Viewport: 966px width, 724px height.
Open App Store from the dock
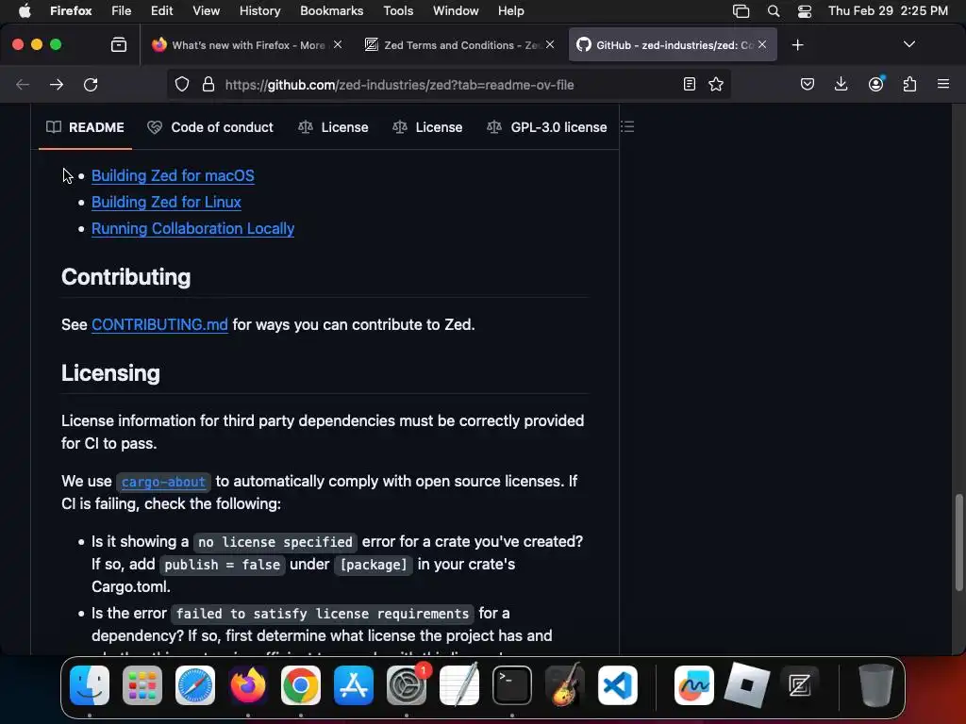click(354, 685)
